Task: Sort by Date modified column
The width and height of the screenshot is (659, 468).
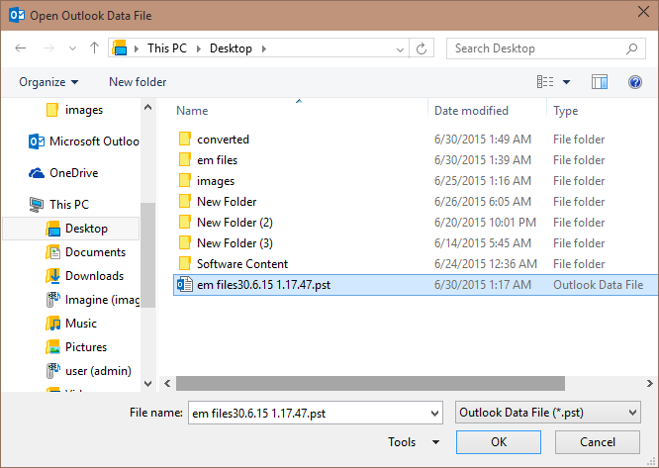Action: [x=471, y=111]
